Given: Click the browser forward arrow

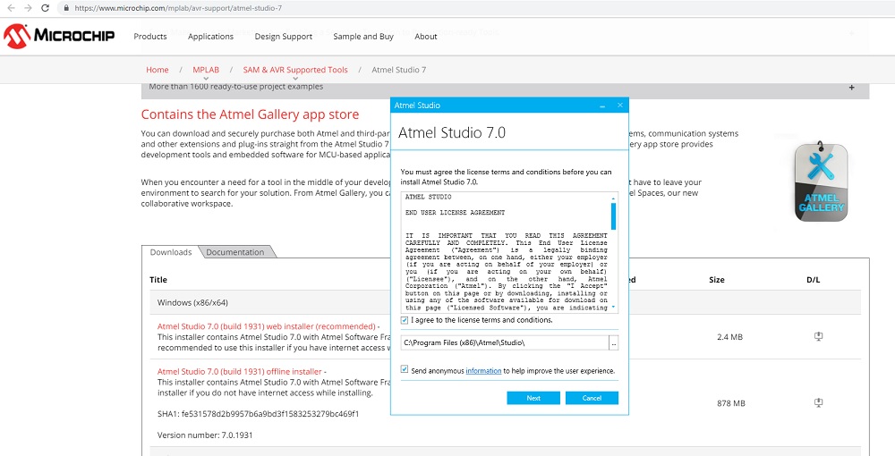Looking at the screenshot, I should pyautogui.click(x=28, y=8).
